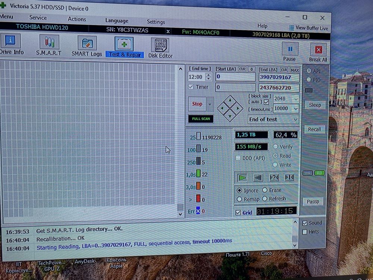Screen dimensions: 373x280
Task: Toggle the block size auto checkbox
Action: [266, 102]
